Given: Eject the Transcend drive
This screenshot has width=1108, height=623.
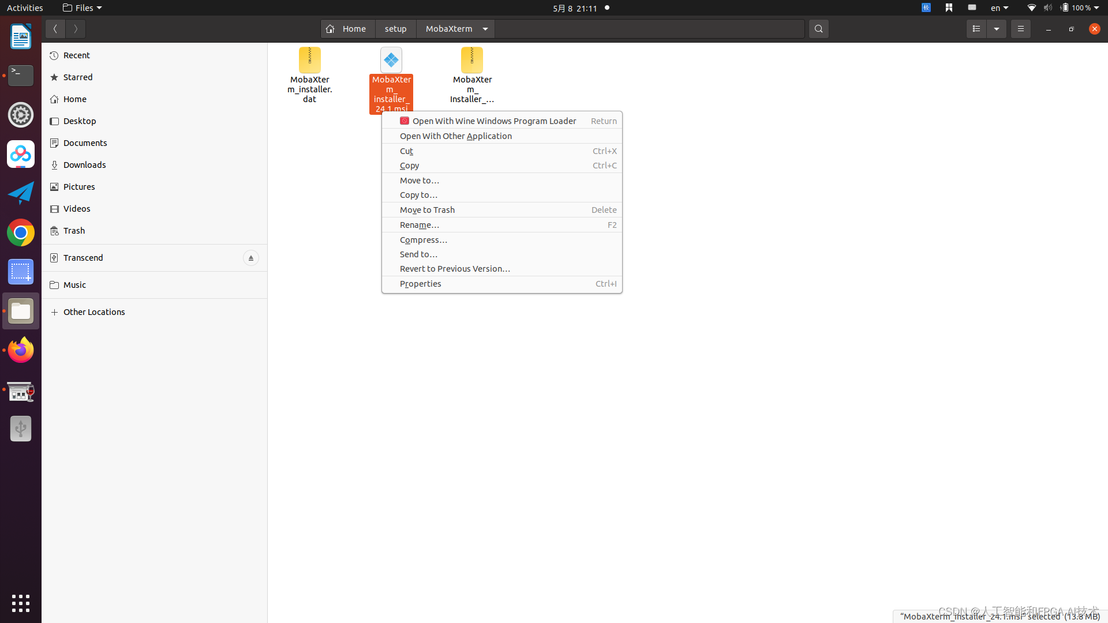Looking at the screenshot, I should tap(251, 258).
